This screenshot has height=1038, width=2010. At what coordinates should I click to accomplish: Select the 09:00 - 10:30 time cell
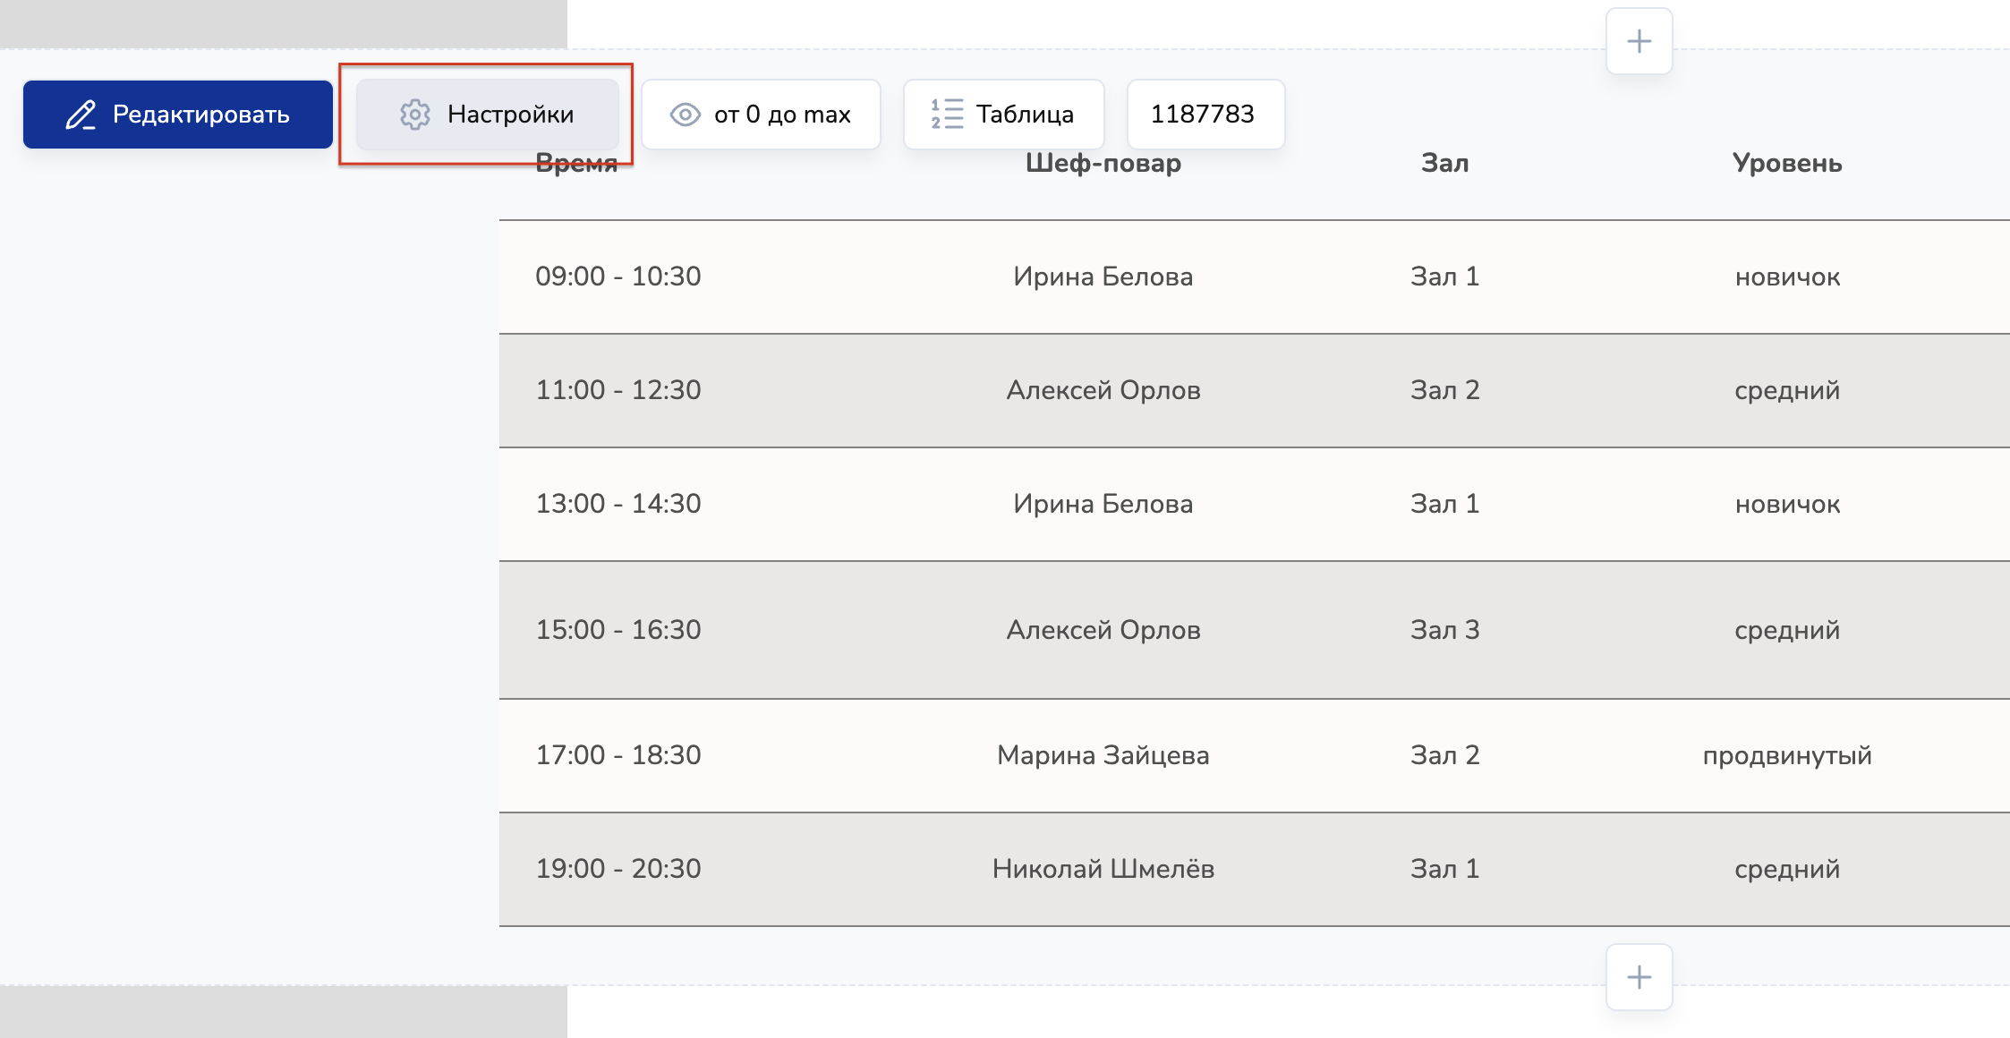tap(617, 277)
